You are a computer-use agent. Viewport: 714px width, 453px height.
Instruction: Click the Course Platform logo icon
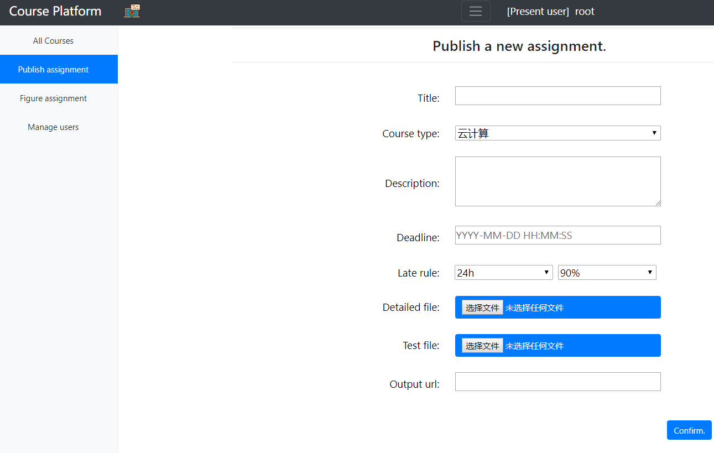click(x=132, y=11)
